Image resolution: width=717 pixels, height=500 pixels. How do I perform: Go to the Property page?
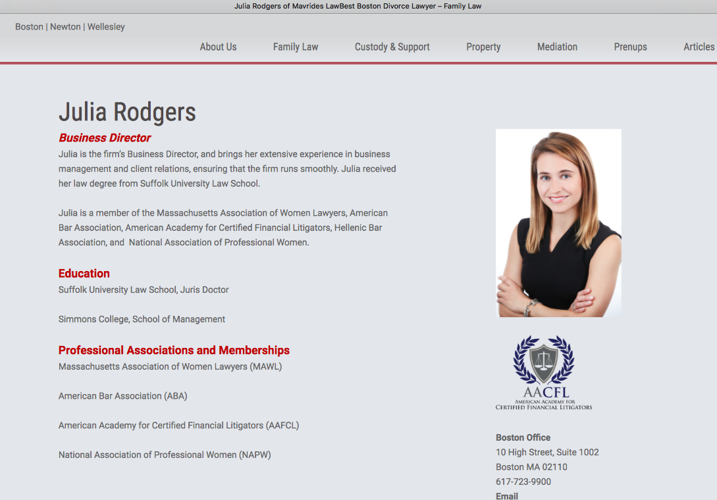point(483,47)
